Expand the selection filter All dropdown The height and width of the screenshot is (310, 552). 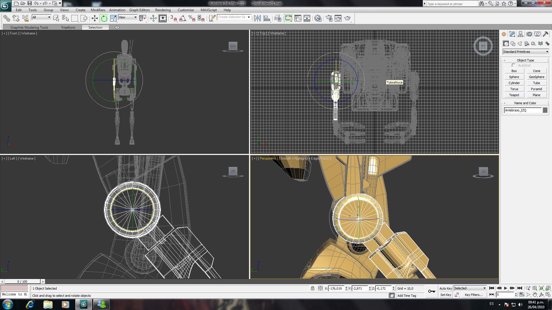point(41,17)
